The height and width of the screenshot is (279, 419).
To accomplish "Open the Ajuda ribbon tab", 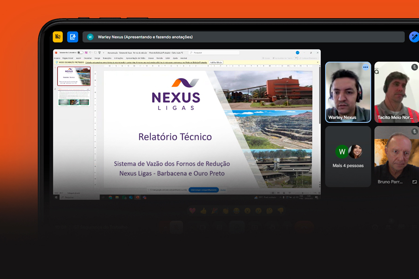I will point(176,58).
